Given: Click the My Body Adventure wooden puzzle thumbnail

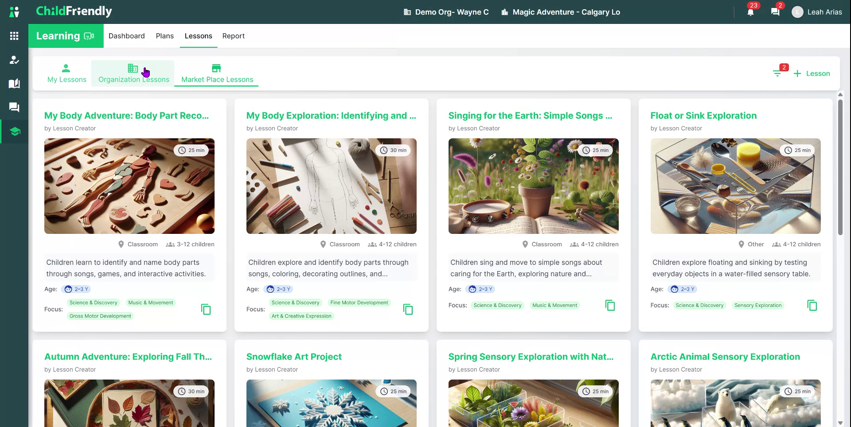Looking at the screenshot, I should 129,186.
